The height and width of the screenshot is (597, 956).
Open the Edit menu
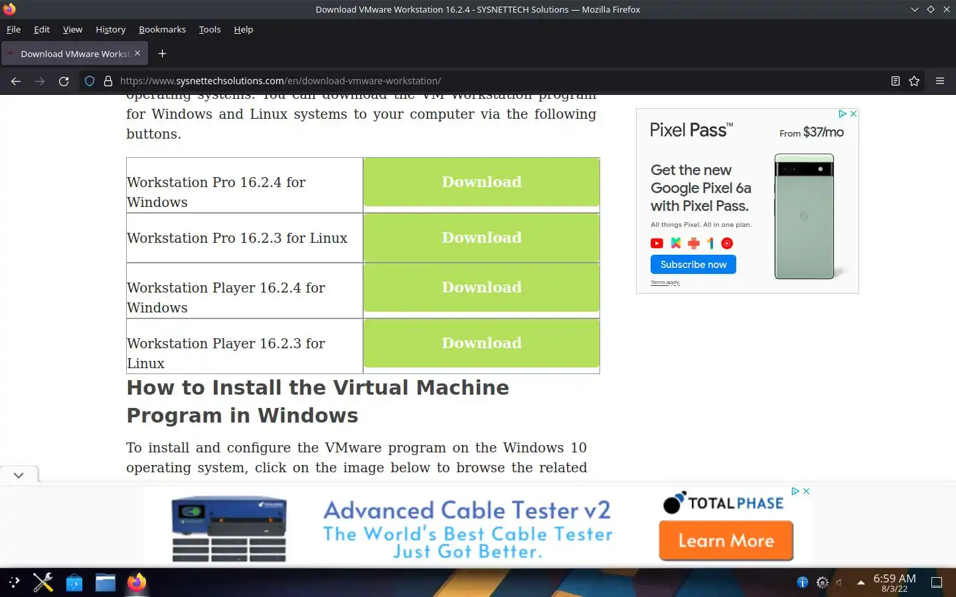[x=42, y=29]
